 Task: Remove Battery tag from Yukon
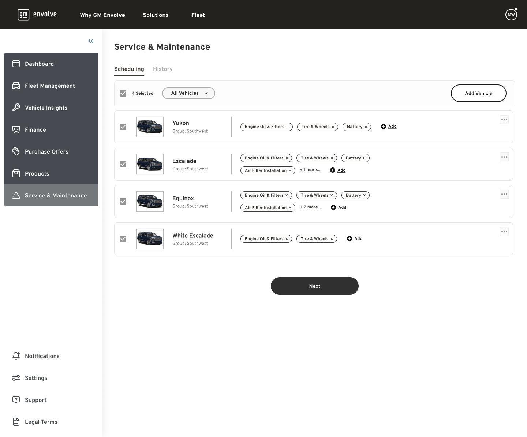coord(366,127)
